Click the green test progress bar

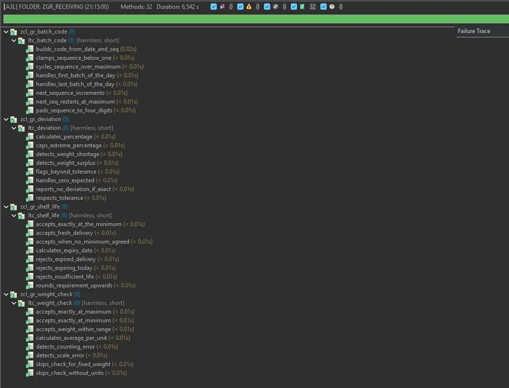click(256, 19)
